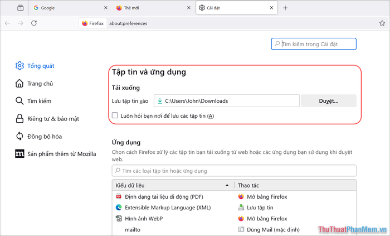Click the sort arrow in Kiểu dữ liệu header

coord(227,185)
